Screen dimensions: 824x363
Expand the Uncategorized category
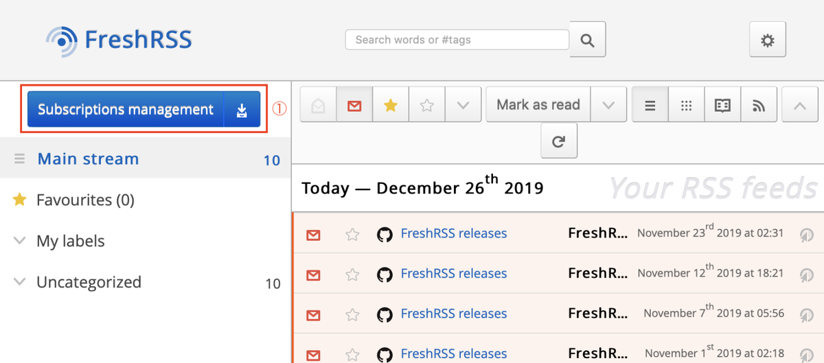20,282
